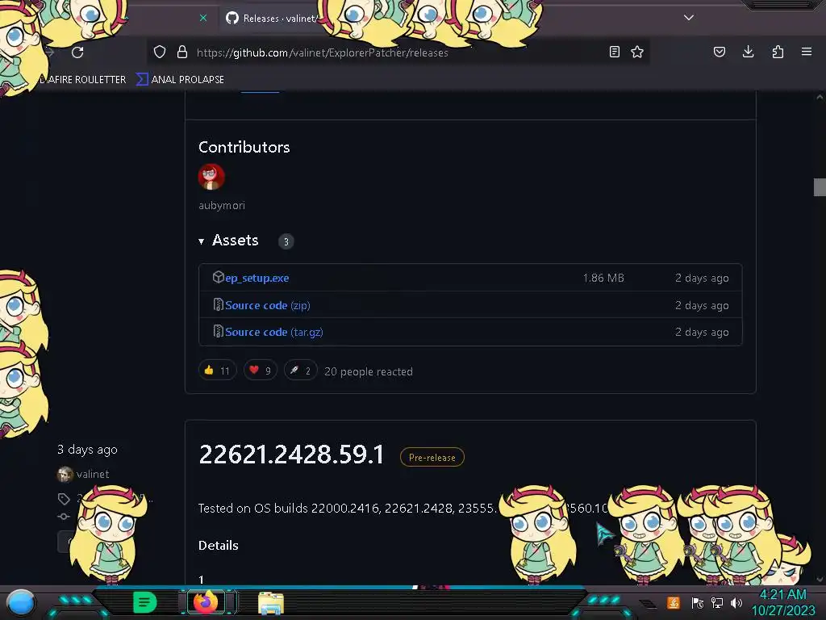The width and height of the screenshot is (826, 620).
Task: Click the commit icon below the tag
Action: (64, 517)
